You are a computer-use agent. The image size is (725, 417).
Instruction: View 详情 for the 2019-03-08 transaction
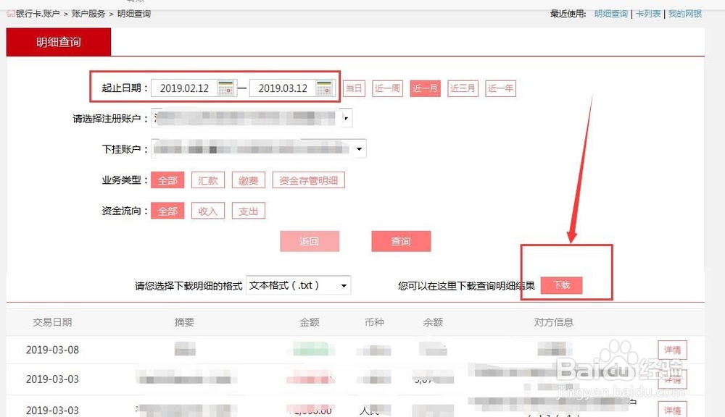[x=671, y=350]
